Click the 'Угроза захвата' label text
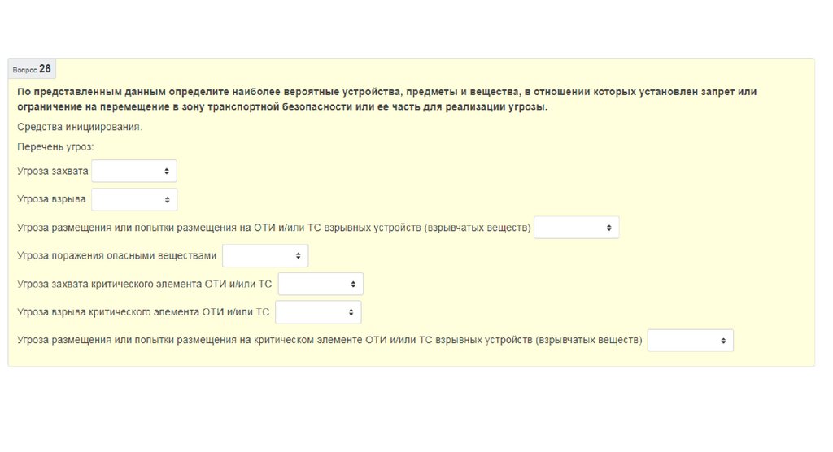Image resolution: width=833 pixels, height=452 pixels. click(53, 172)
